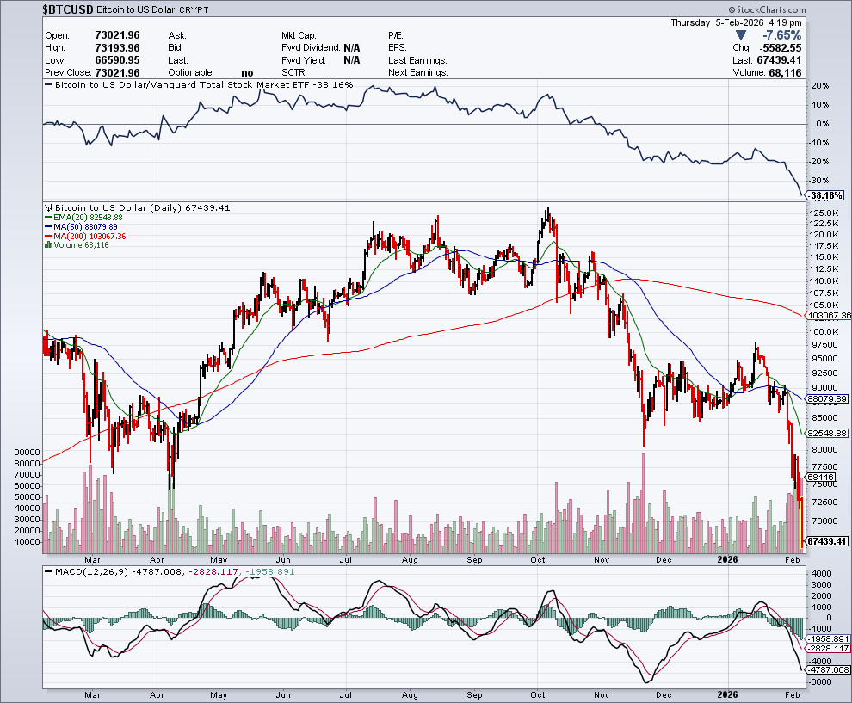Viewport: 852px width, 703px height.
Task: Click the MA(50) blue legend marker
Action: pos(48,227)
